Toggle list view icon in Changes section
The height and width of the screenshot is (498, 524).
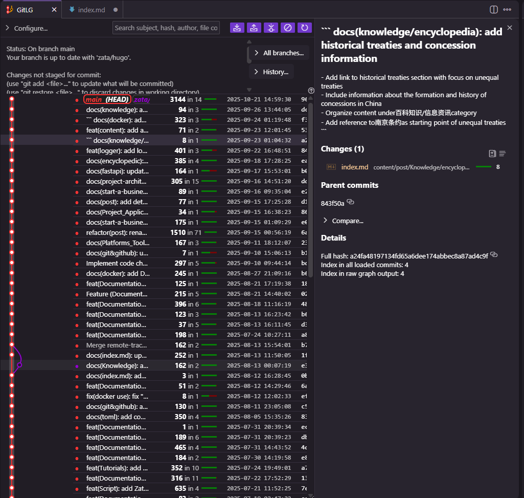pos(502,153)
